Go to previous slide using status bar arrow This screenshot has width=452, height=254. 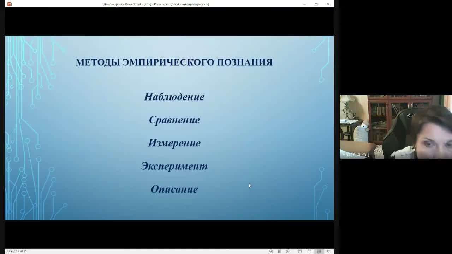(271, 251)
